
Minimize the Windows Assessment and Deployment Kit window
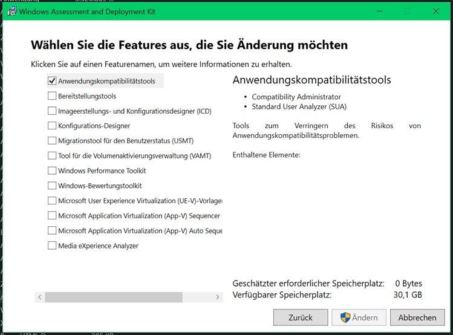coord(379,11)
